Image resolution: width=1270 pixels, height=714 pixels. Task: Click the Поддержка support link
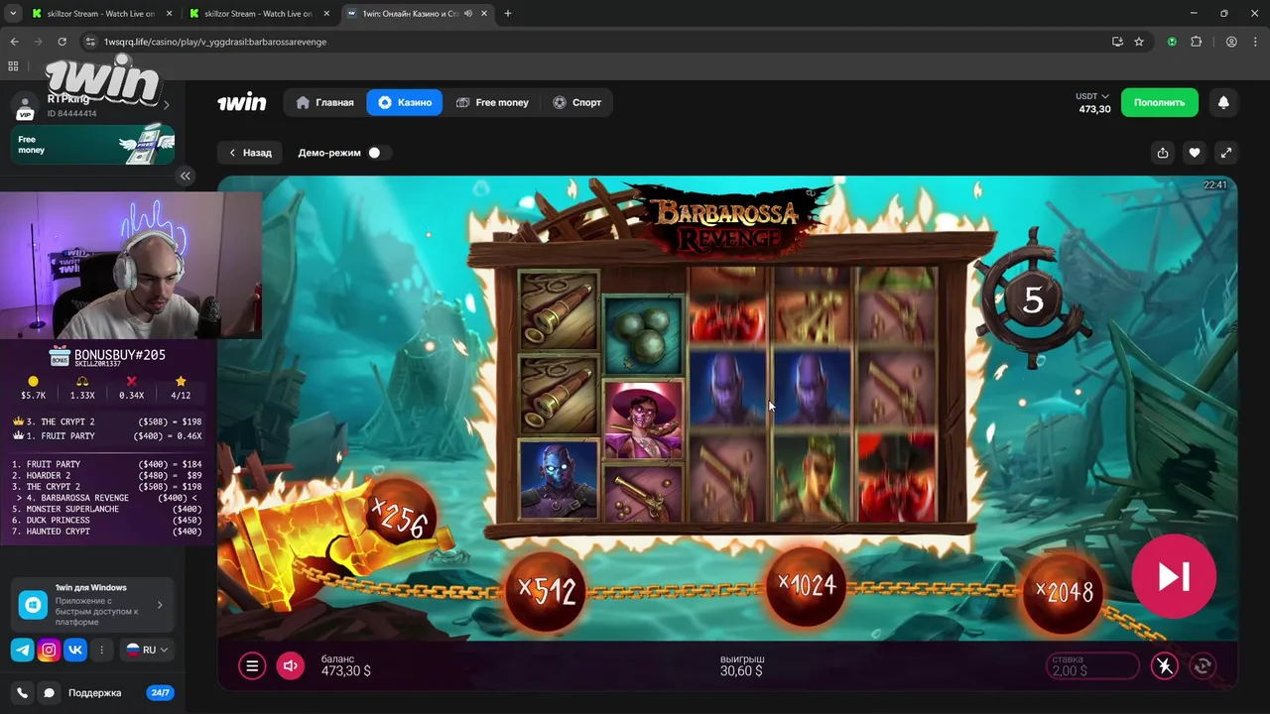[94, 693]
